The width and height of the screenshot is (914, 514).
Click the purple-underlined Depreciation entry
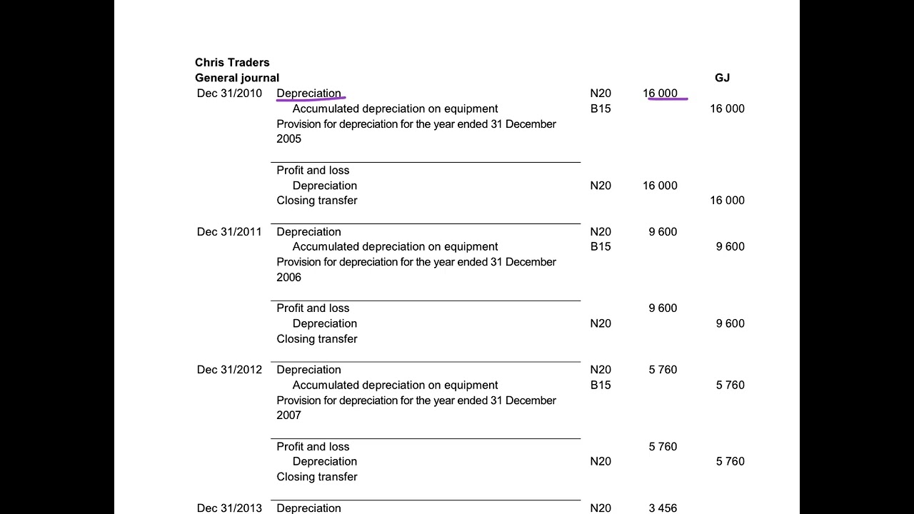tap(308, 94)
